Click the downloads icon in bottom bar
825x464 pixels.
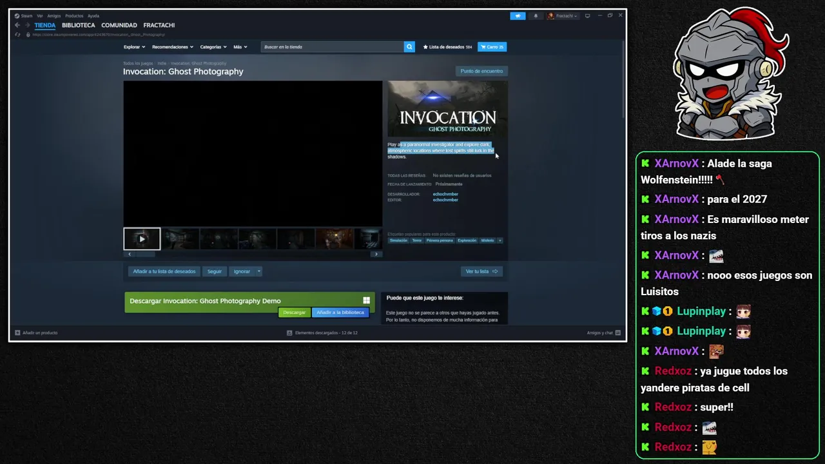pyautogui.click(x=290, y=333)
